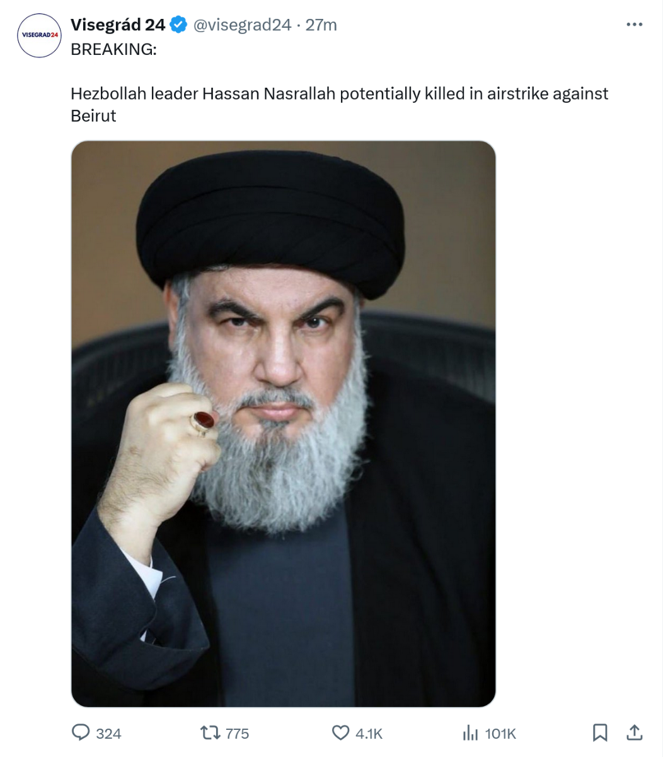View analytics via the bar chart icon

pyautogui.click(x=470, y=732)
